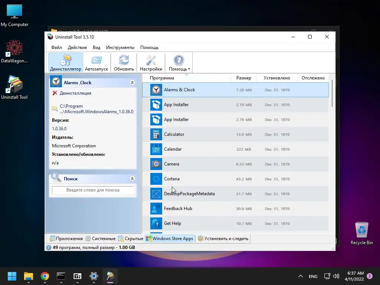Show hidden system tray icons
The width and height of the screenshot is (380, 285).
pyautogui.click(x=301, y=276)
